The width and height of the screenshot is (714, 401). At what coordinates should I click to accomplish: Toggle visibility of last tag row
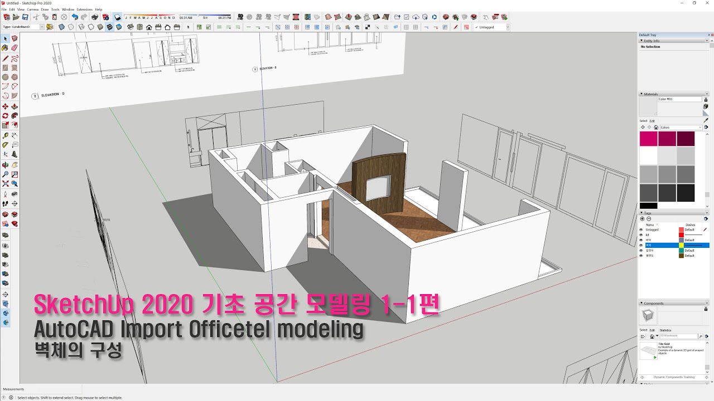(641, 256)
